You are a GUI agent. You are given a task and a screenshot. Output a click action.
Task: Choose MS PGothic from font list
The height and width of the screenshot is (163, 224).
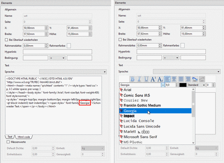pos(155,142)
